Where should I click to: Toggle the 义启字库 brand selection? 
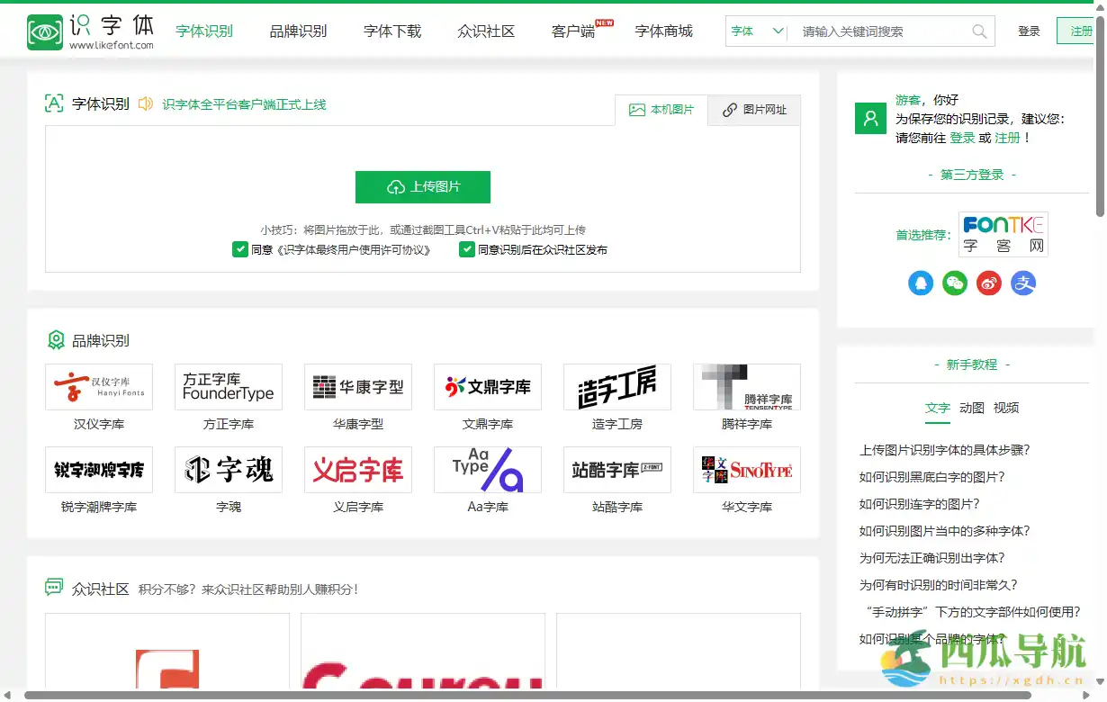click(357, 469)
